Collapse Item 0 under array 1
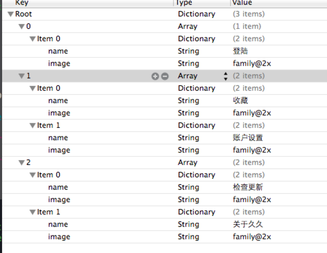Viewport: 327px width, 253px height. 32,88
